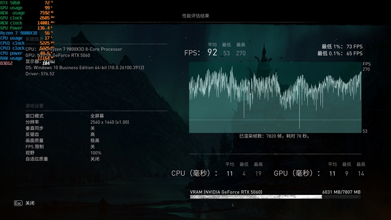Click the 分辨率 setting label
Screen dimensions: 391x220
[x=32, y=122]
